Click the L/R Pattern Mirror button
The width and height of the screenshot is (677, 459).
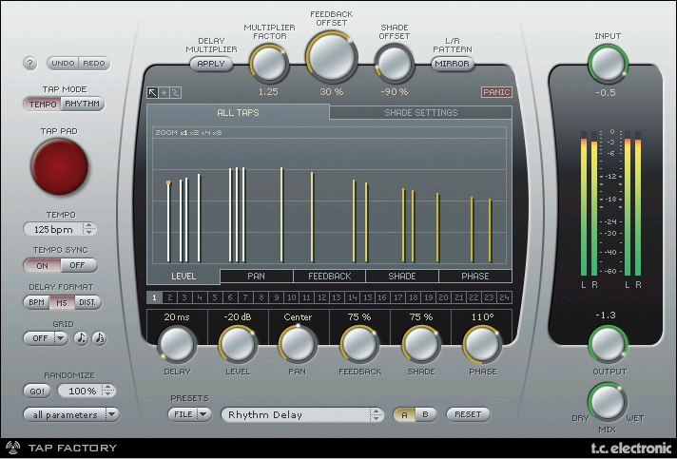click(x=452, y=64)
